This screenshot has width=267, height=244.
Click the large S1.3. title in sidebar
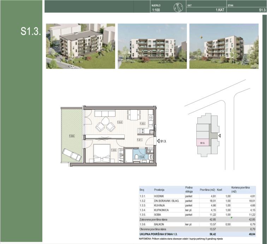point(31,31)
